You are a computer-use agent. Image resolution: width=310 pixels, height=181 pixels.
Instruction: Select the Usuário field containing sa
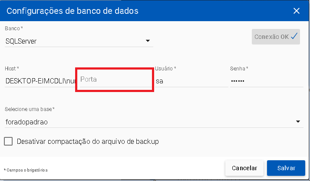click(x=191, y=80)
